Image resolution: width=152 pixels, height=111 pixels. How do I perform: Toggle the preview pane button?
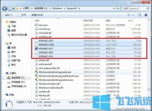139,15
